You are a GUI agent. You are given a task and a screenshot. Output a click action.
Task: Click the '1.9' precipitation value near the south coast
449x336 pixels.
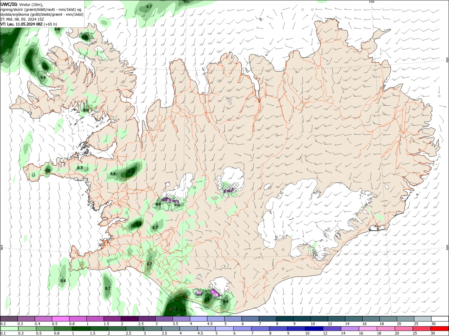click(x=174, y=309)
